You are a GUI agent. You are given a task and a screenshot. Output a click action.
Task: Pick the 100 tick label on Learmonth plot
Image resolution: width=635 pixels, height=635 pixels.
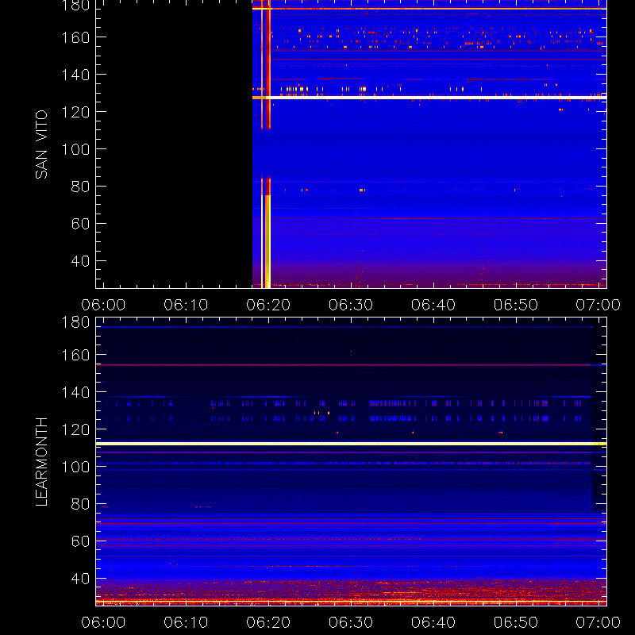75,467
